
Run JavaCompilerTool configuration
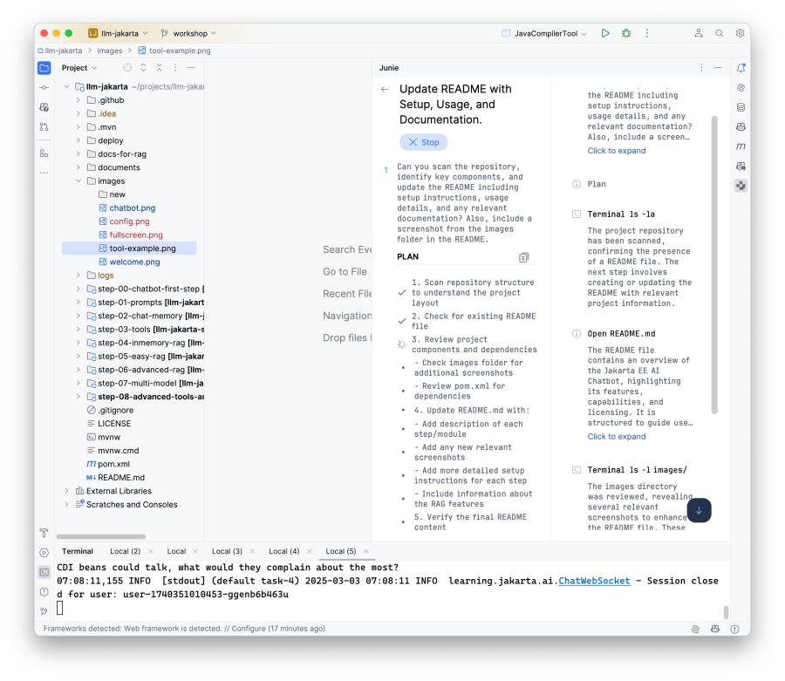point(605,33)
